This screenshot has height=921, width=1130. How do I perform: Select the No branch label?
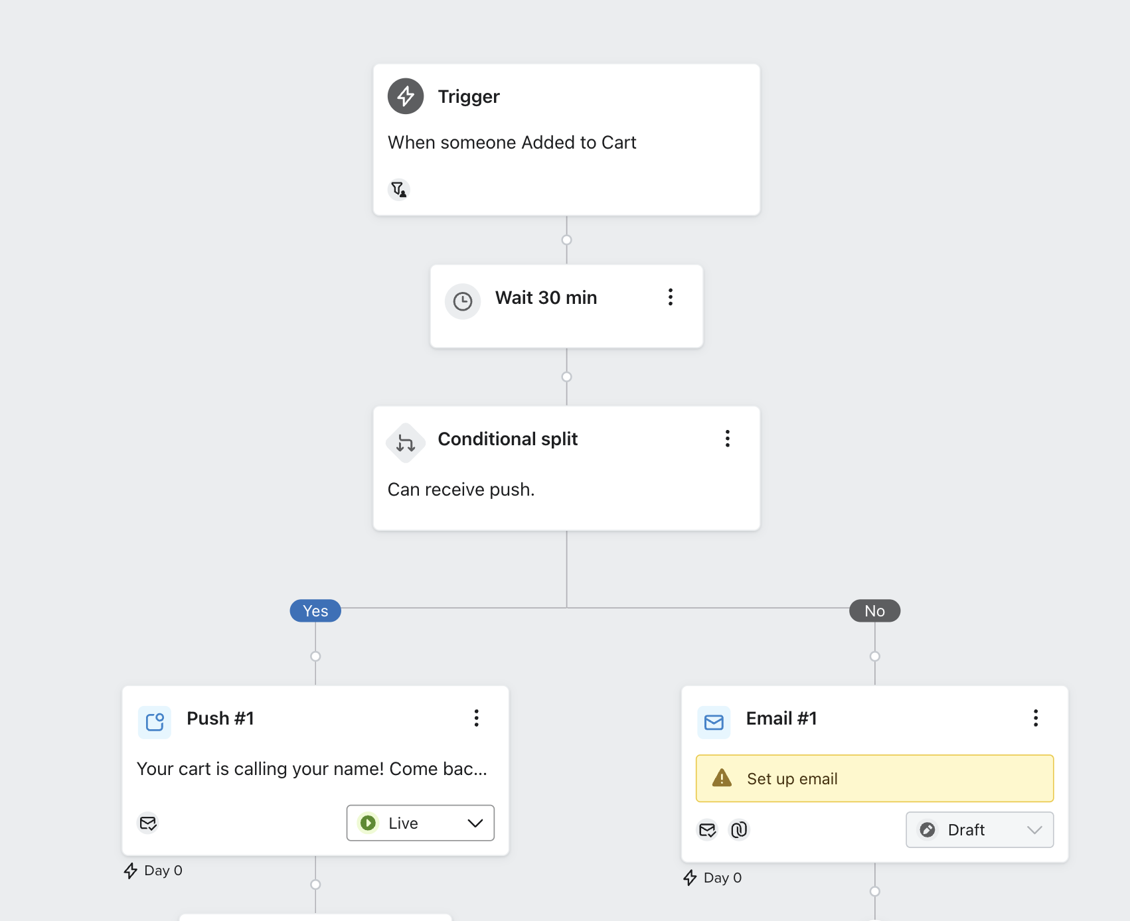874,611
